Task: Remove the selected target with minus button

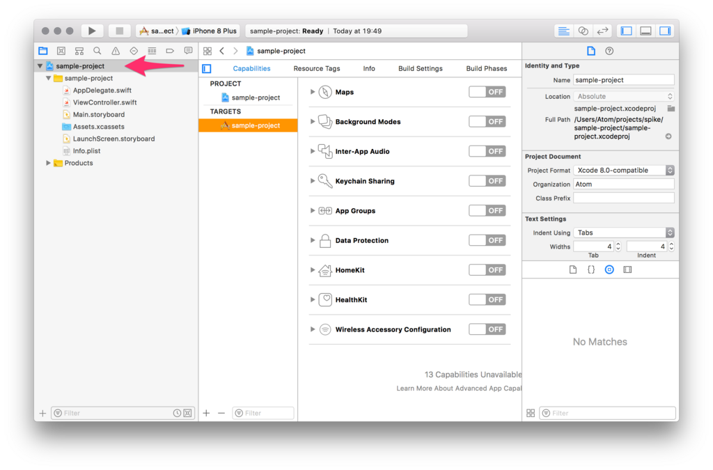Action: click(x=221, y=413)
